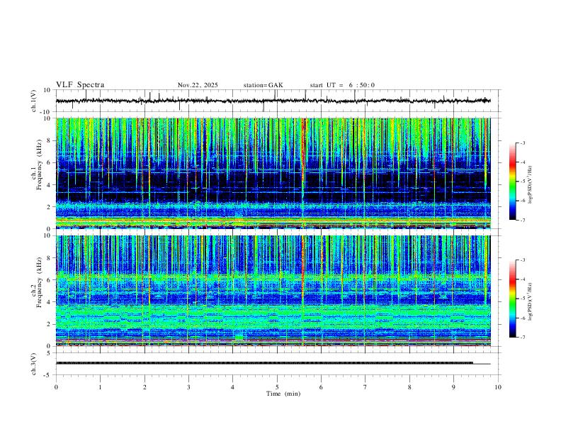Viewport: 561px width, 434px height.
Task: Click the ch.1(V) axis label
Action: pyautogui.click(x=34, y=101)
